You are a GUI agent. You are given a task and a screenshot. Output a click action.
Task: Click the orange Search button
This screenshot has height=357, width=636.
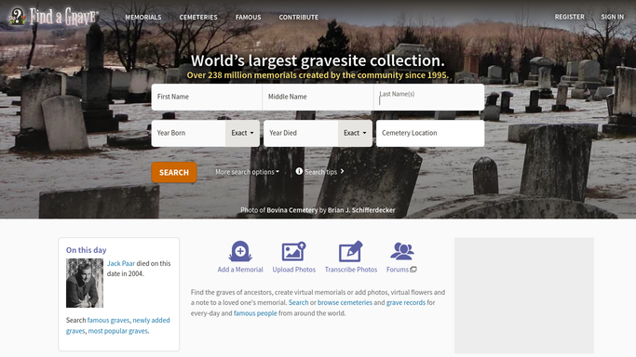coord(174,172)
